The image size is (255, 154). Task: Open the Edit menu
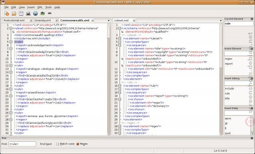pyautogui.click(x=14, y=7)
